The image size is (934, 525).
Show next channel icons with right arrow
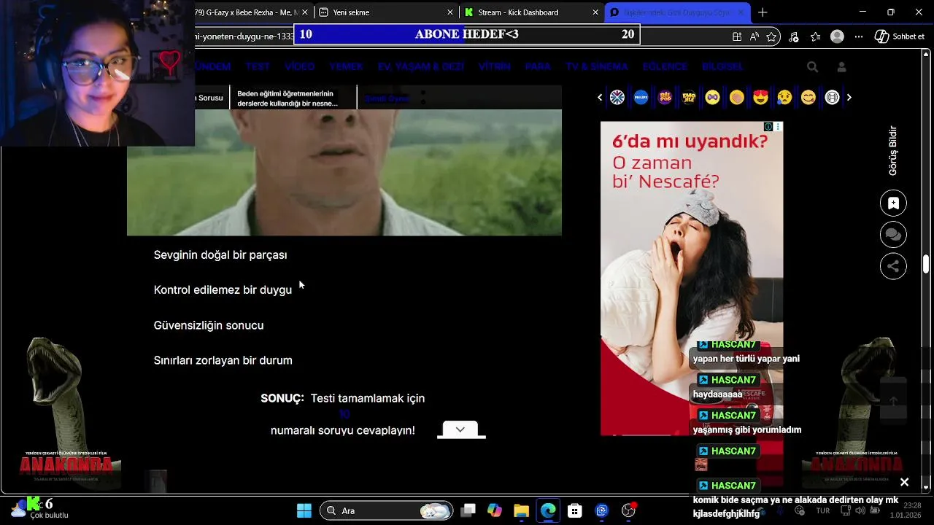[849, 97]
